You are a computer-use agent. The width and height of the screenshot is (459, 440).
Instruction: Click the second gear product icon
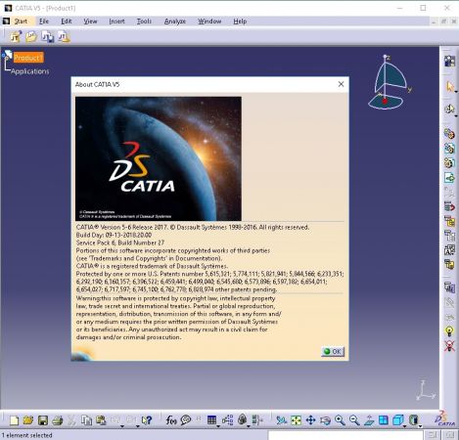pos(449,149)
